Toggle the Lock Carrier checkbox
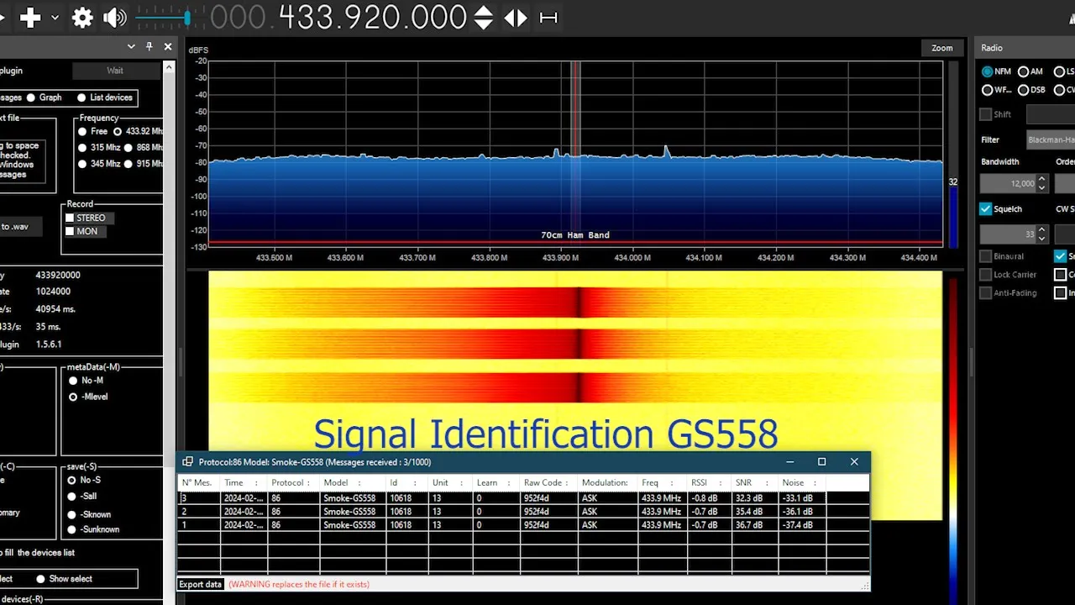The width and height of the screenshot is (1075, 605). coord(986,275)
